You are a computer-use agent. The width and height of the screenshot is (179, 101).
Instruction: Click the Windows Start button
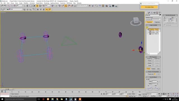coord(2,99)
